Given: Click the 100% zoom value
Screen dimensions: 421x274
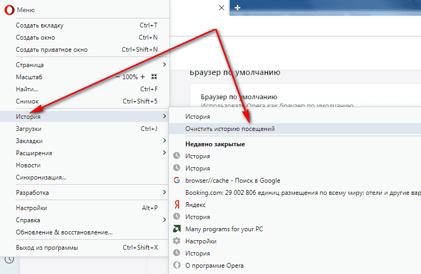Looking at the screenshot, I should [x=130, y=77].
